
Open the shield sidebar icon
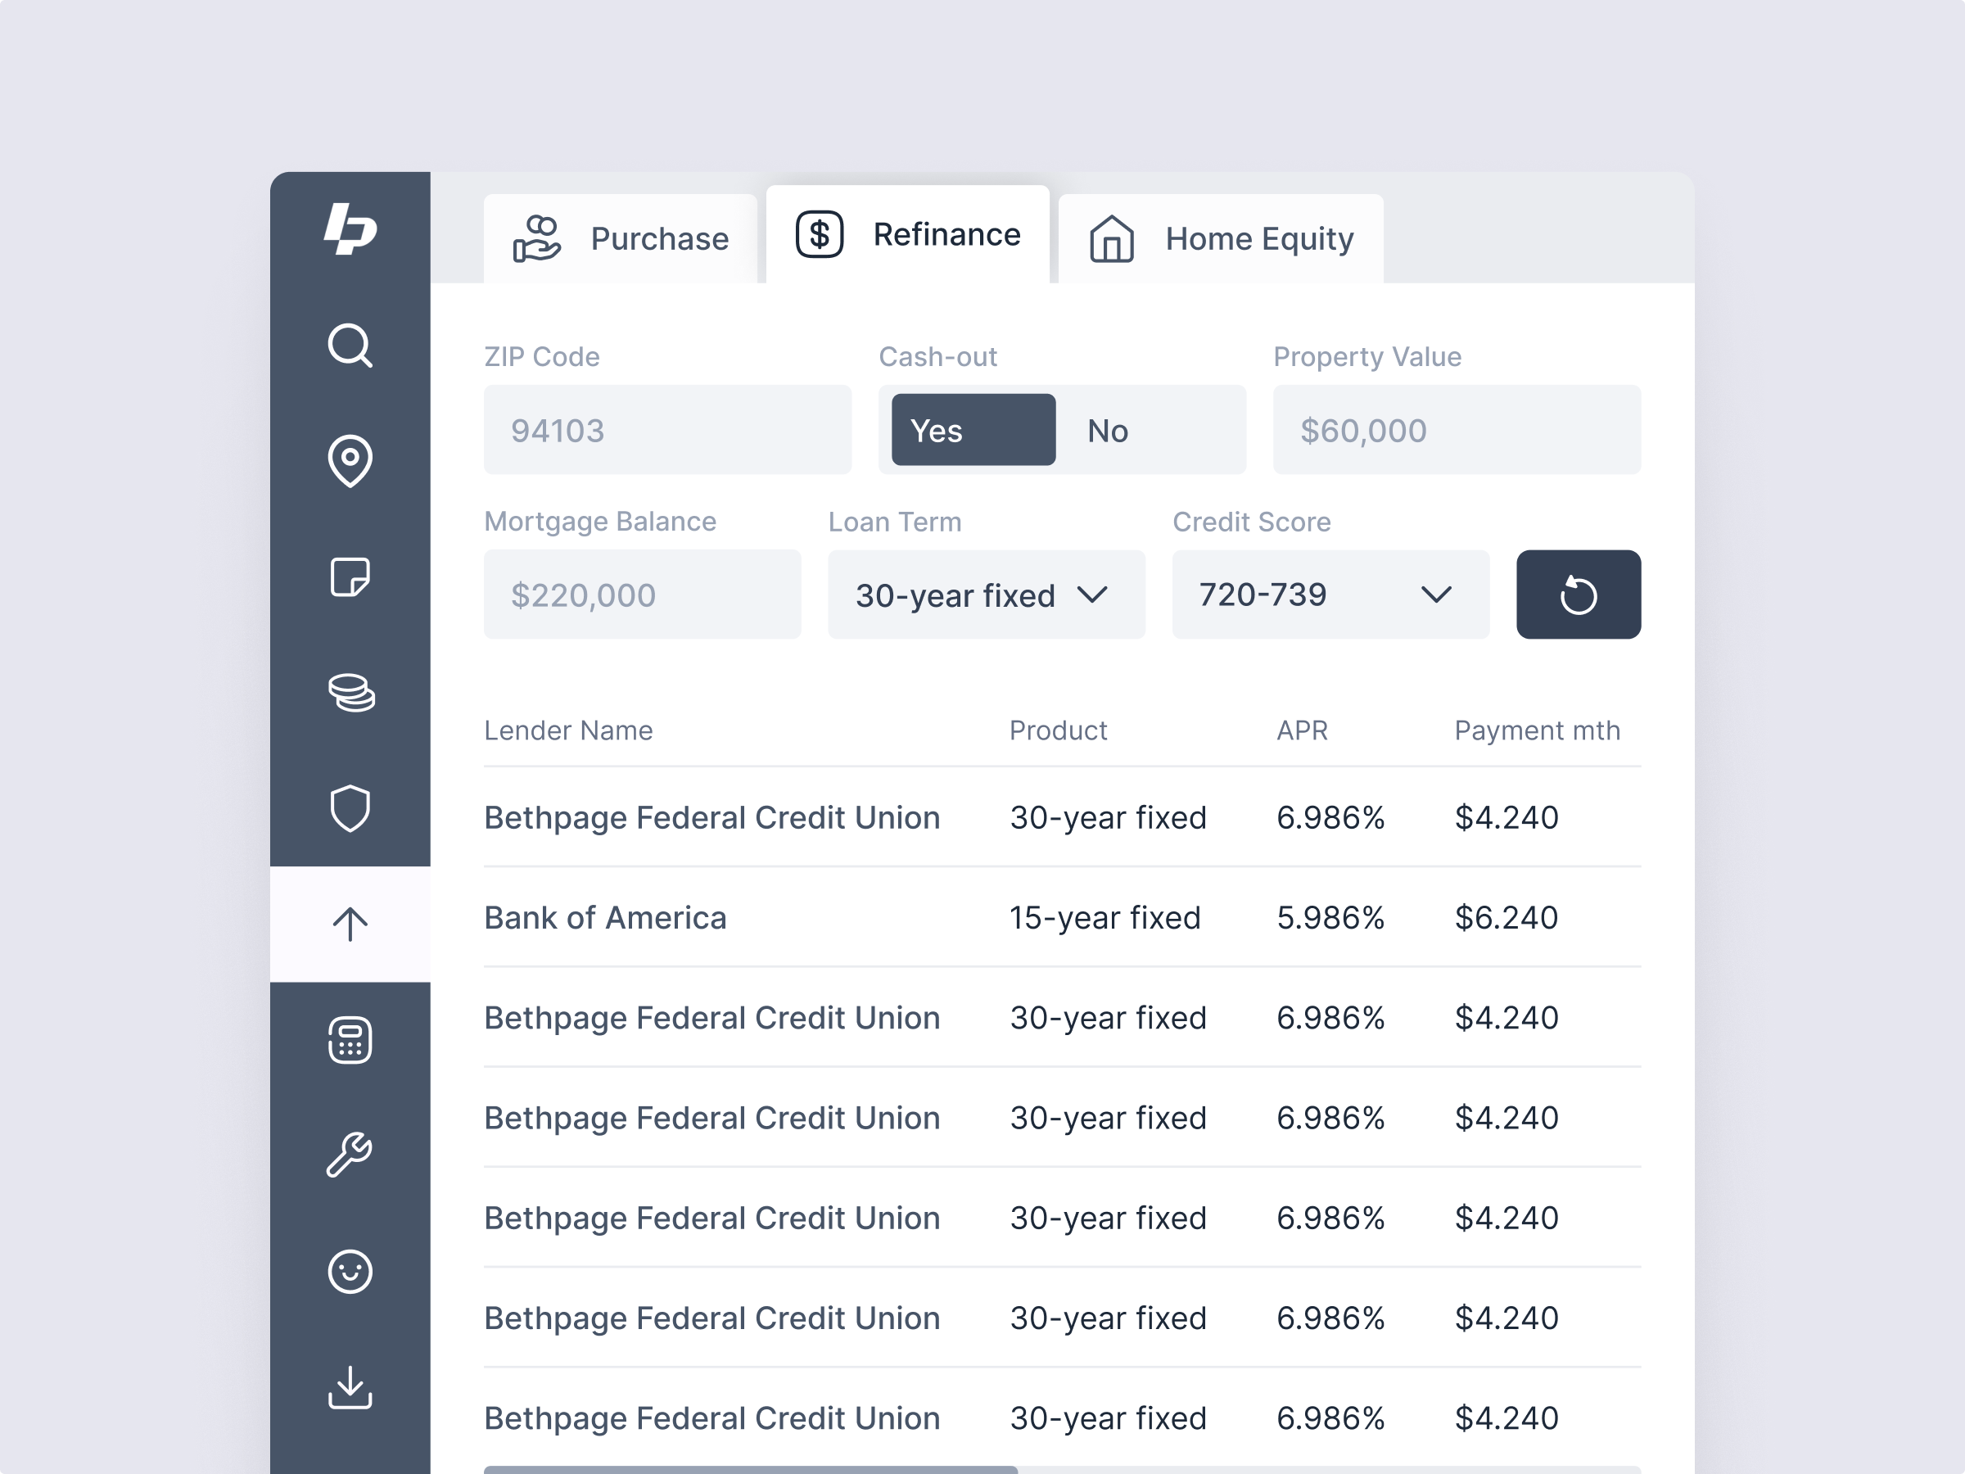click(350, 808)
